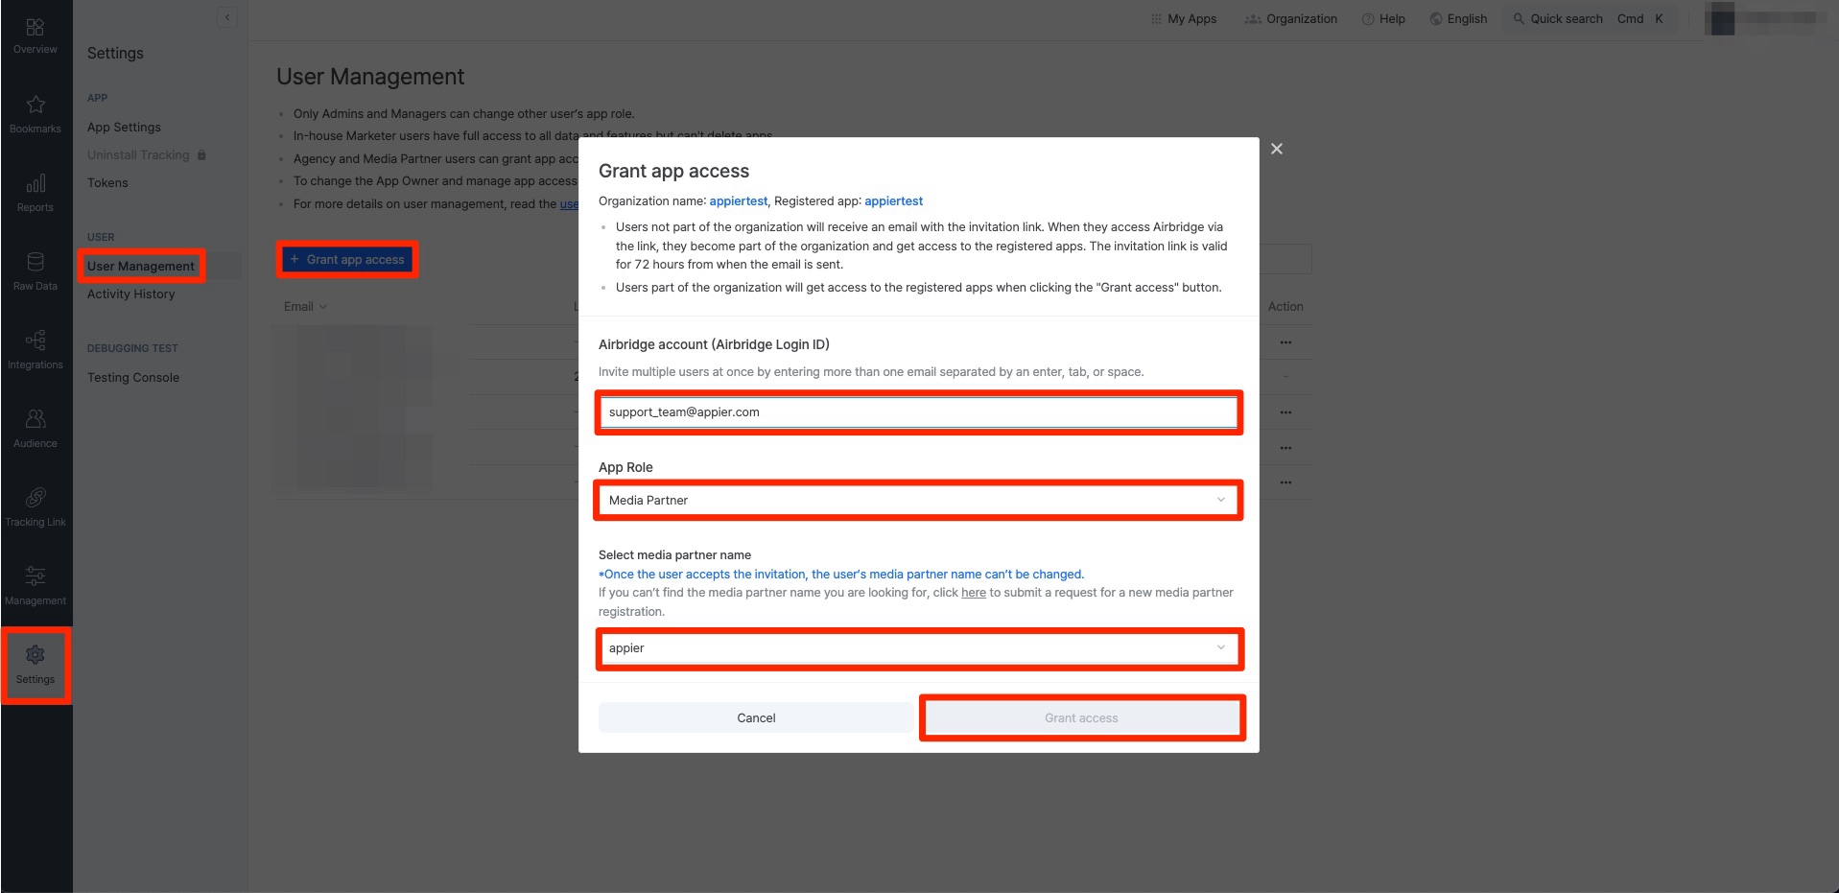Open Activity History settings page
Viewport: 1839px width, 893px height.
pyautogui.click(x=131, y=294)
